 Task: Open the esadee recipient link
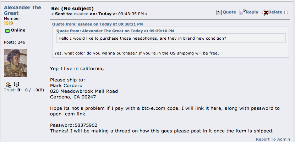point(81,14)
